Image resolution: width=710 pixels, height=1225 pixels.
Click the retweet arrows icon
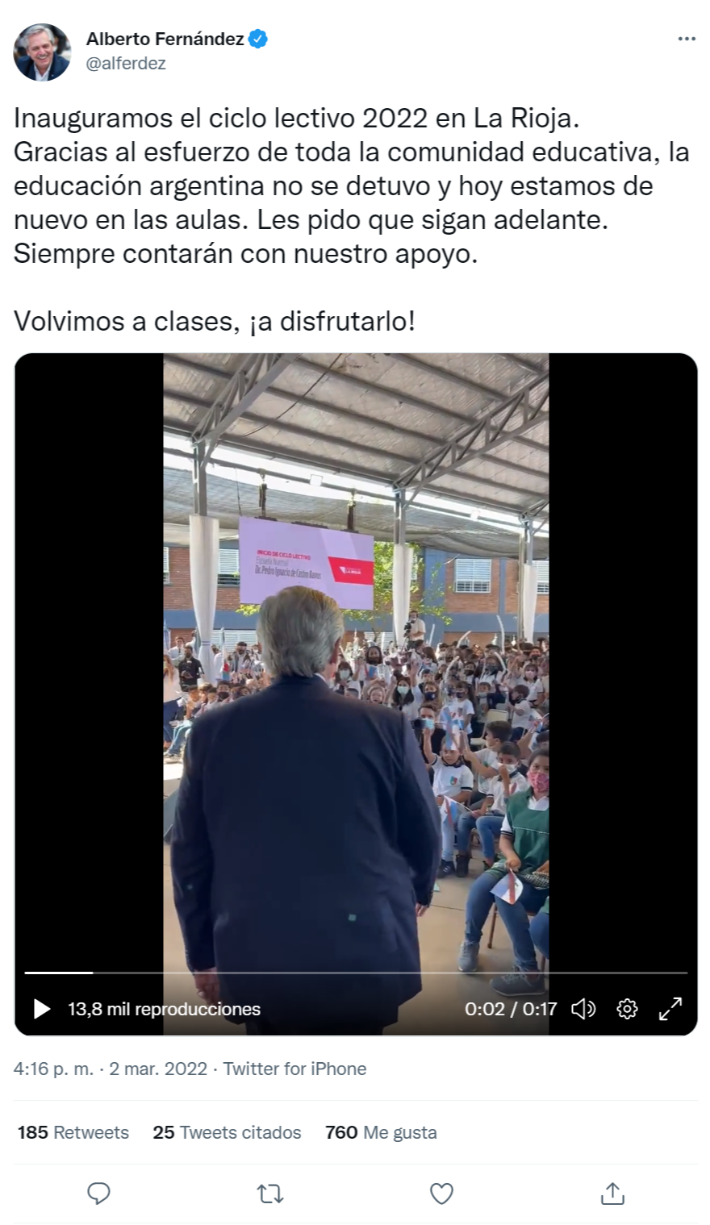(270, 1194)
